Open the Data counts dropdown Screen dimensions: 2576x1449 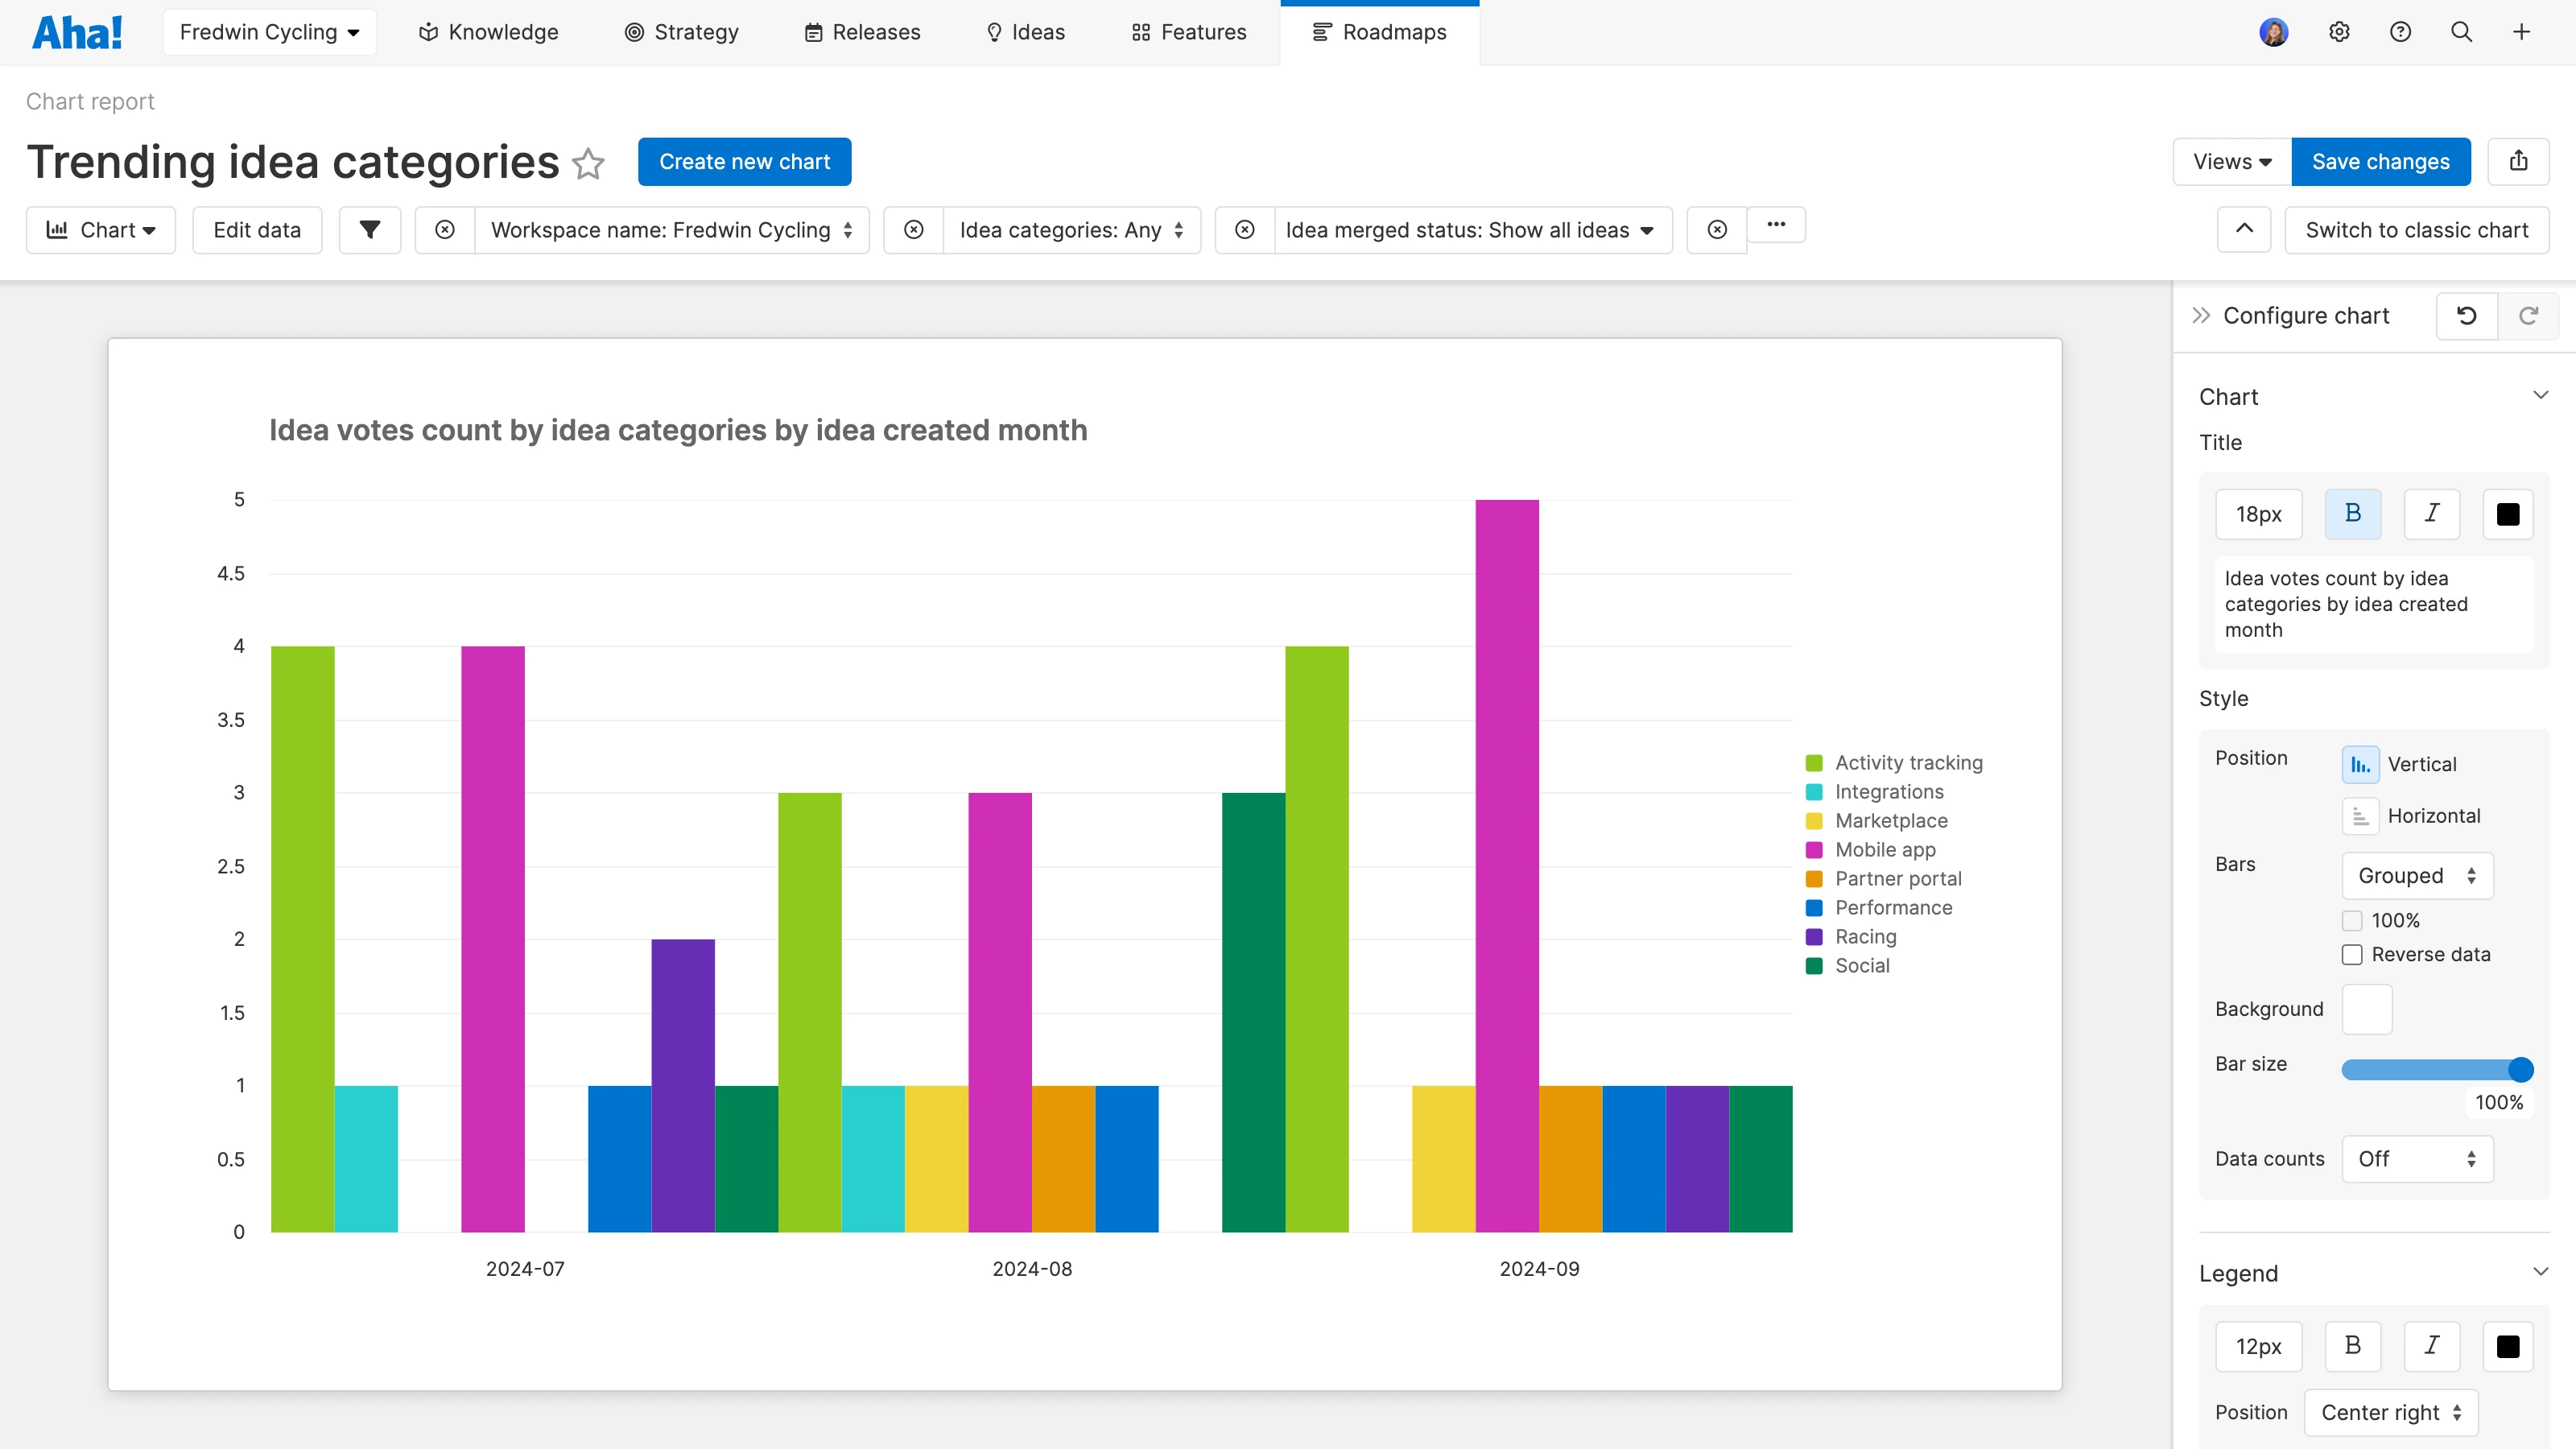coord(2416,1158)
